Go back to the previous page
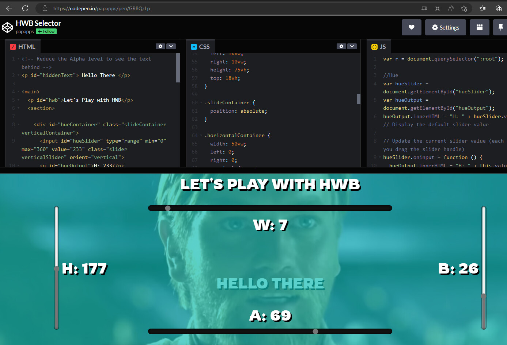 tap(9, 8)
